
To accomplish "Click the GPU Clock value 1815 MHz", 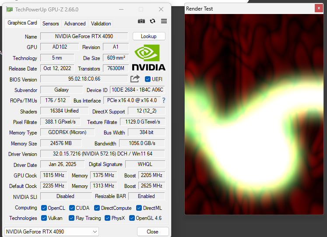I will pos(53,175).
